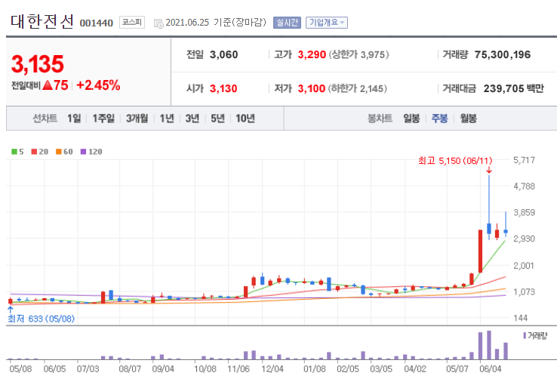The height and width of the screenshot is (385, 557).
Task: Click the 2,001 price axis label
Action: pos(524,266)
